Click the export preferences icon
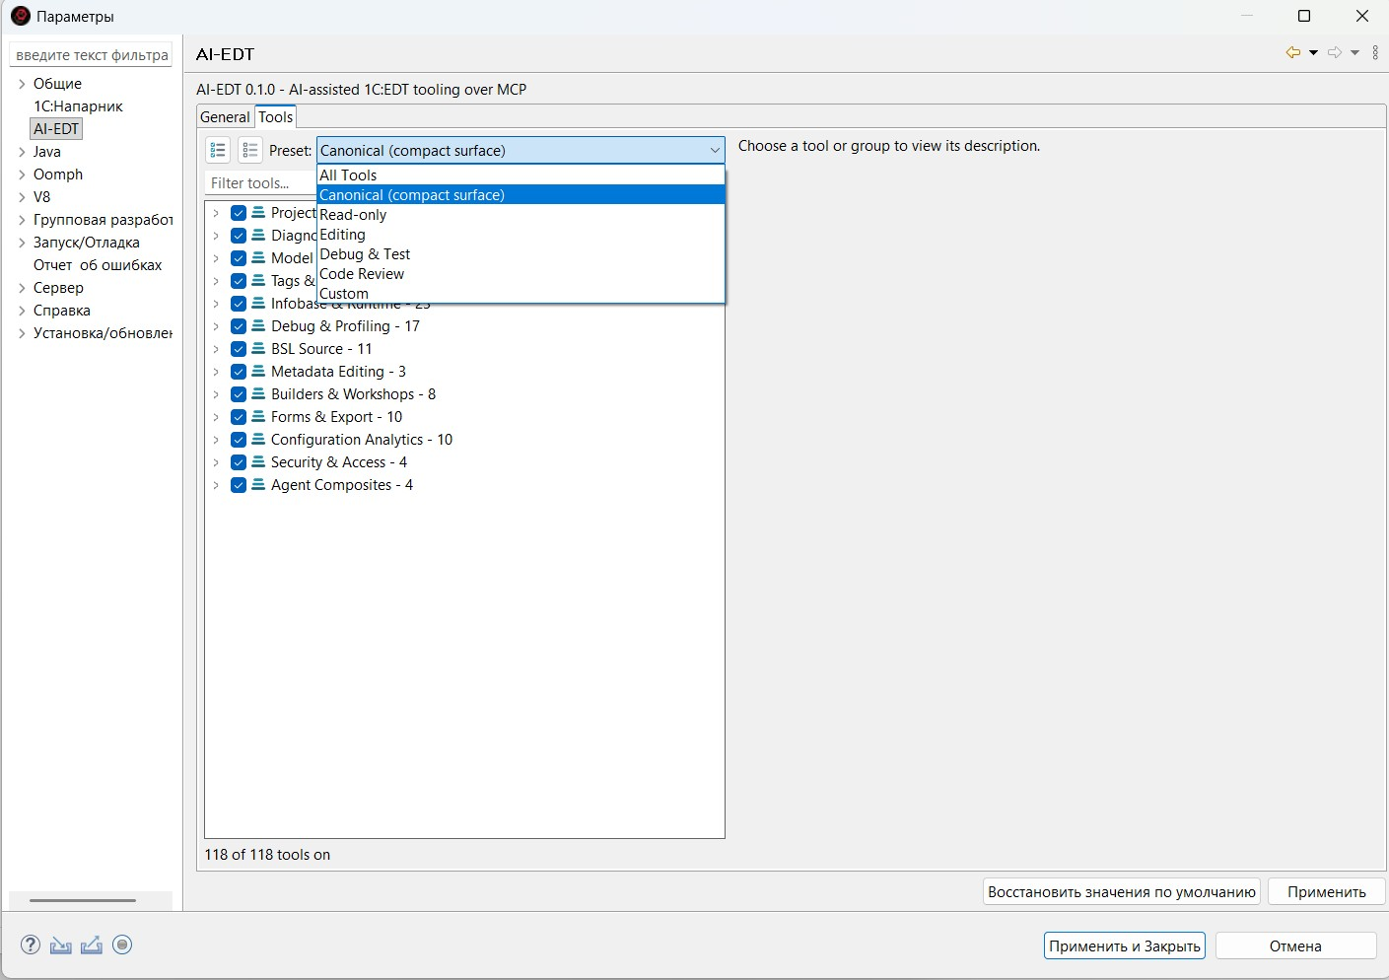 [x=92, y=945]
